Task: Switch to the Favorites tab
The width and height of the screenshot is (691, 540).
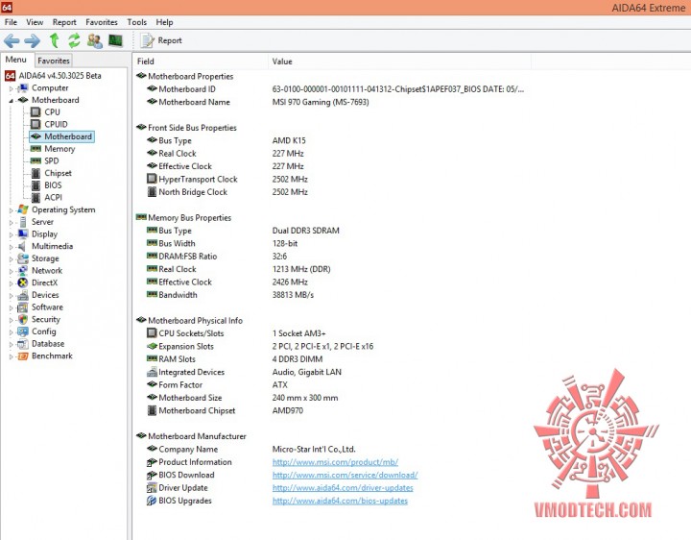Action: click(x=54, y=61)
